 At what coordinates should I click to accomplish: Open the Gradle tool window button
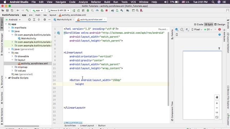(x=228, y=24)
